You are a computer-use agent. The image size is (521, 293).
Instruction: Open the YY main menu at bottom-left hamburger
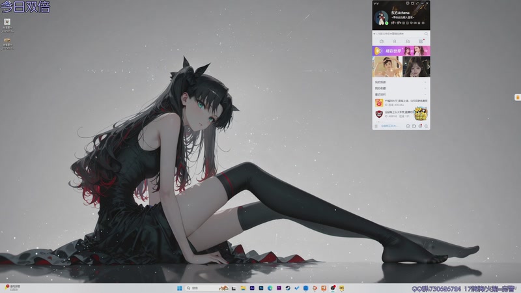pyautogui.click(x=376, y=126)
